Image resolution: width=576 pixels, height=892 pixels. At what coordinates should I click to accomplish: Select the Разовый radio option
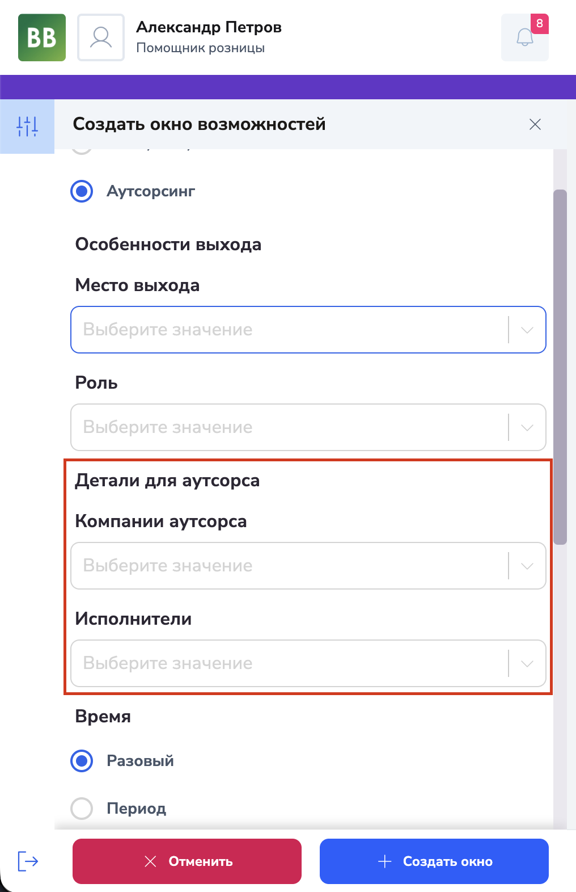pos(82,761)
